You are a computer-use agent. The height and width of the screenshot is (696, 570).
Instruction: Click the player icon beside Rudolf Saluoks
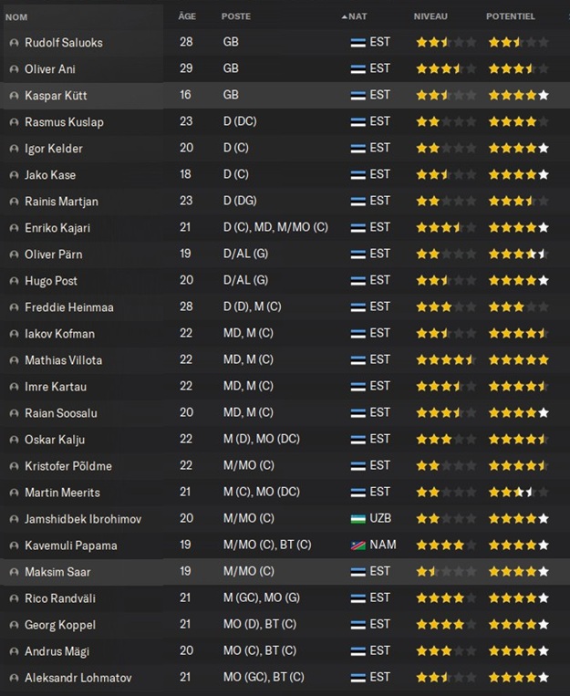pyautogui.click(x=14, y=42)
